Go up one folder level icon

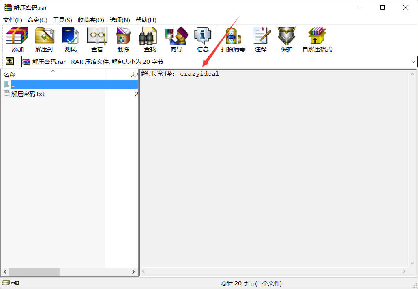tap(10, 62)
